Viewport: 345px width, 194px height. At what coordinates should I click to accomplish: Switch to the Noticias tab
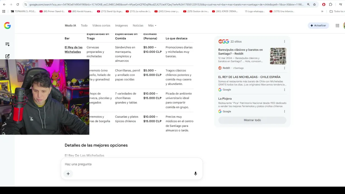[138, 26]
